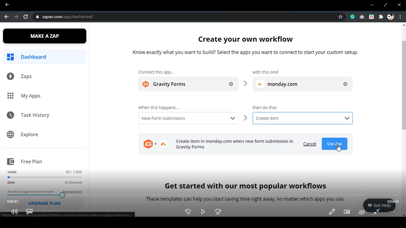
Task: Click the Task History clock icon
Action: tap(10, 115)
